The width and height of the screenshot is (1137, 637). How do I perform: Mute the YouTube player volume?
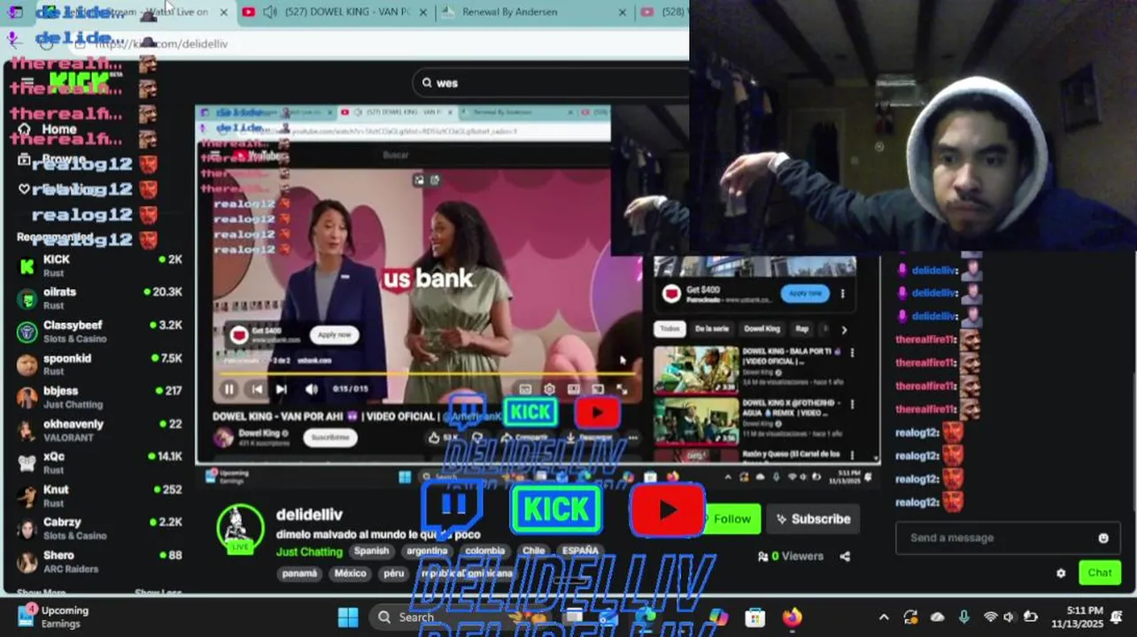tap(311, 389)
